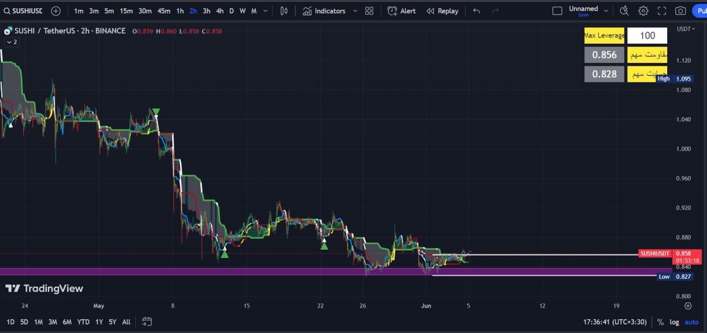
Task: Add a symbol to compare with plus icon
Action: pyautogui.click(x=56, y=11)
